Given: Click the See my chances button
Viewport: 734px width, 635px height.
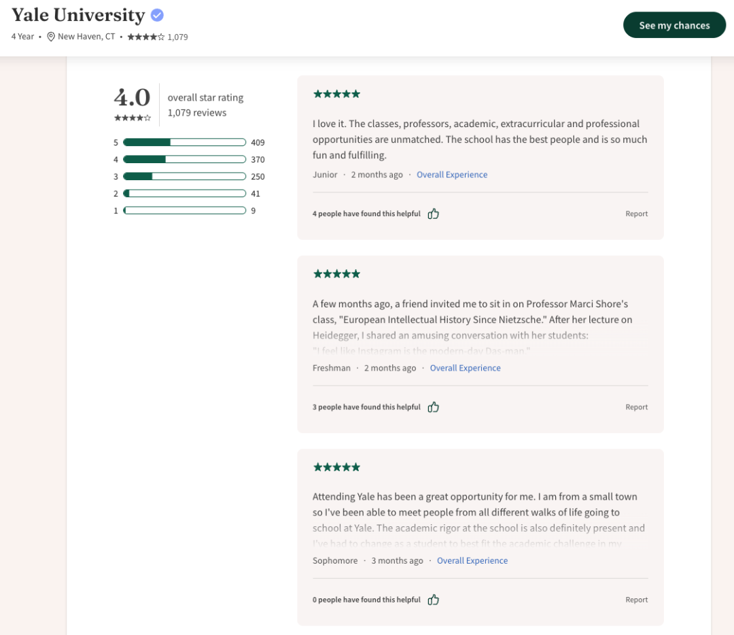Looking at the screenshot, I should pyautogui.click(x=674, y=25).
